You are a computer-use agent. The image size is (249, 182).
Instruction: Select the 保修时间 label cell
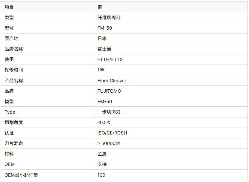tap(14, 70)
